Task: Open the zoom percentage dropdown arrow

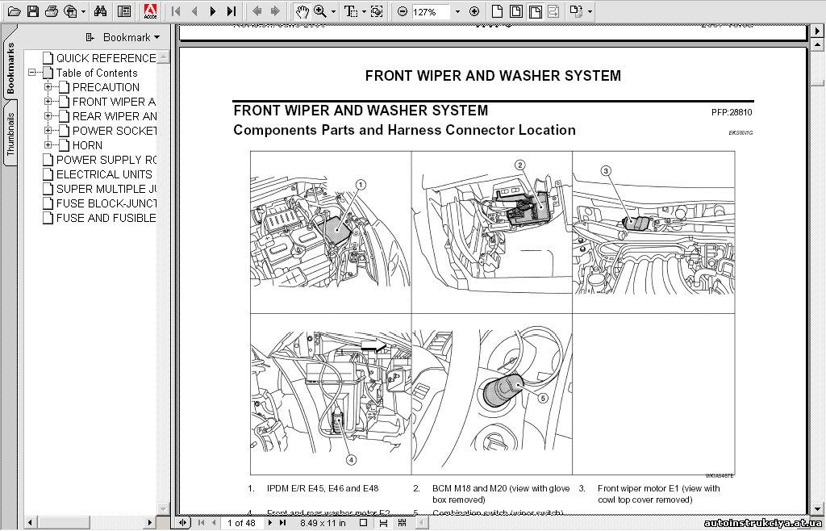Action: pyautogui.click(x=457, y=11)
